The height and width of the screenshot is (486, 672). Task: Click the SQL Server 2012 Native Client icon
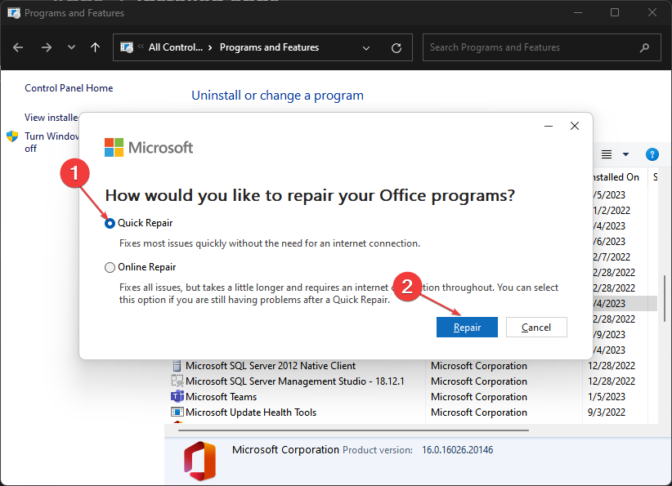coord(177,365)
